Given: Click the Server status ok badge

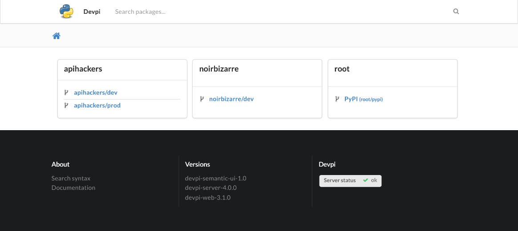Looking at the screenshot, I should 350,180.
